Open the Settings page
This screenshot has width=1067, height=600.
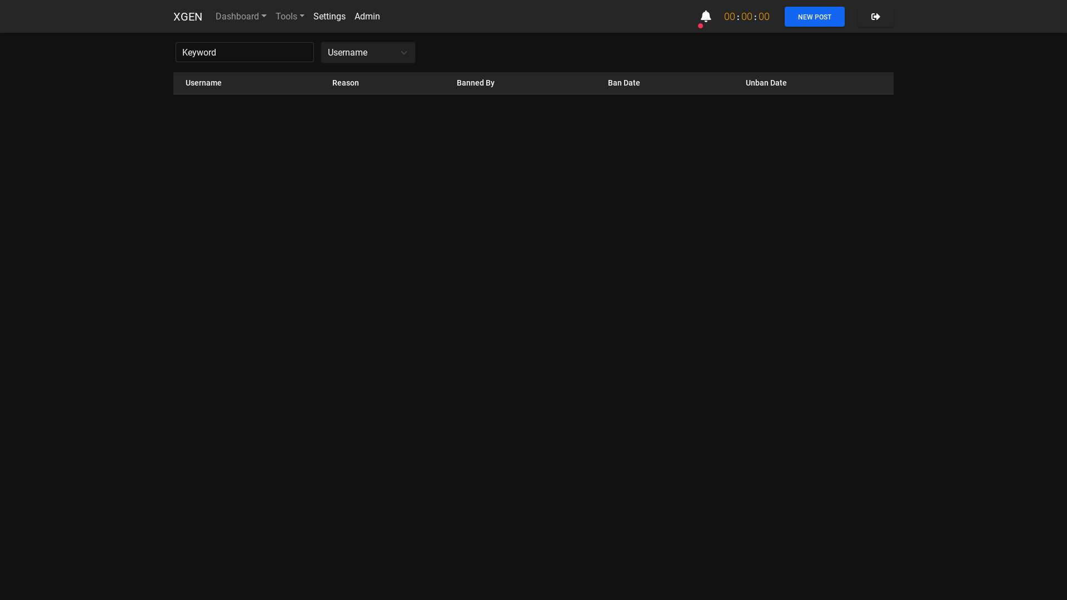(x=329, y=16)
